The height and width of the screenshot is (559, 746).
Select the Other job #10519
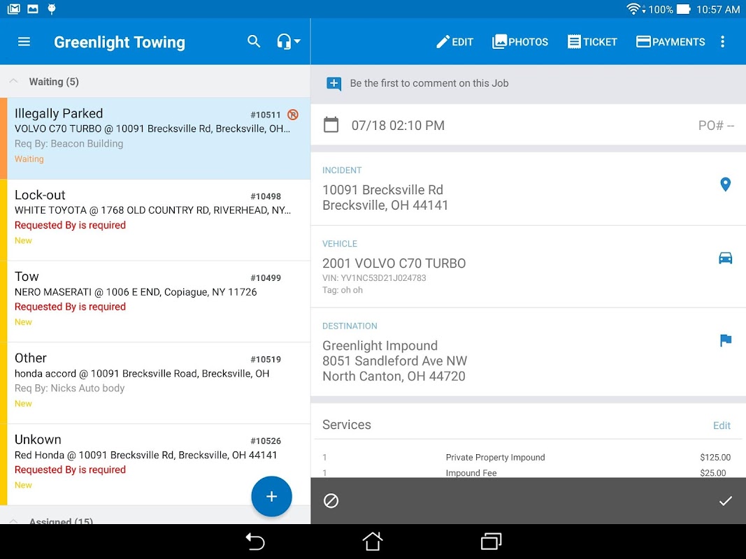tap(155, 383)
